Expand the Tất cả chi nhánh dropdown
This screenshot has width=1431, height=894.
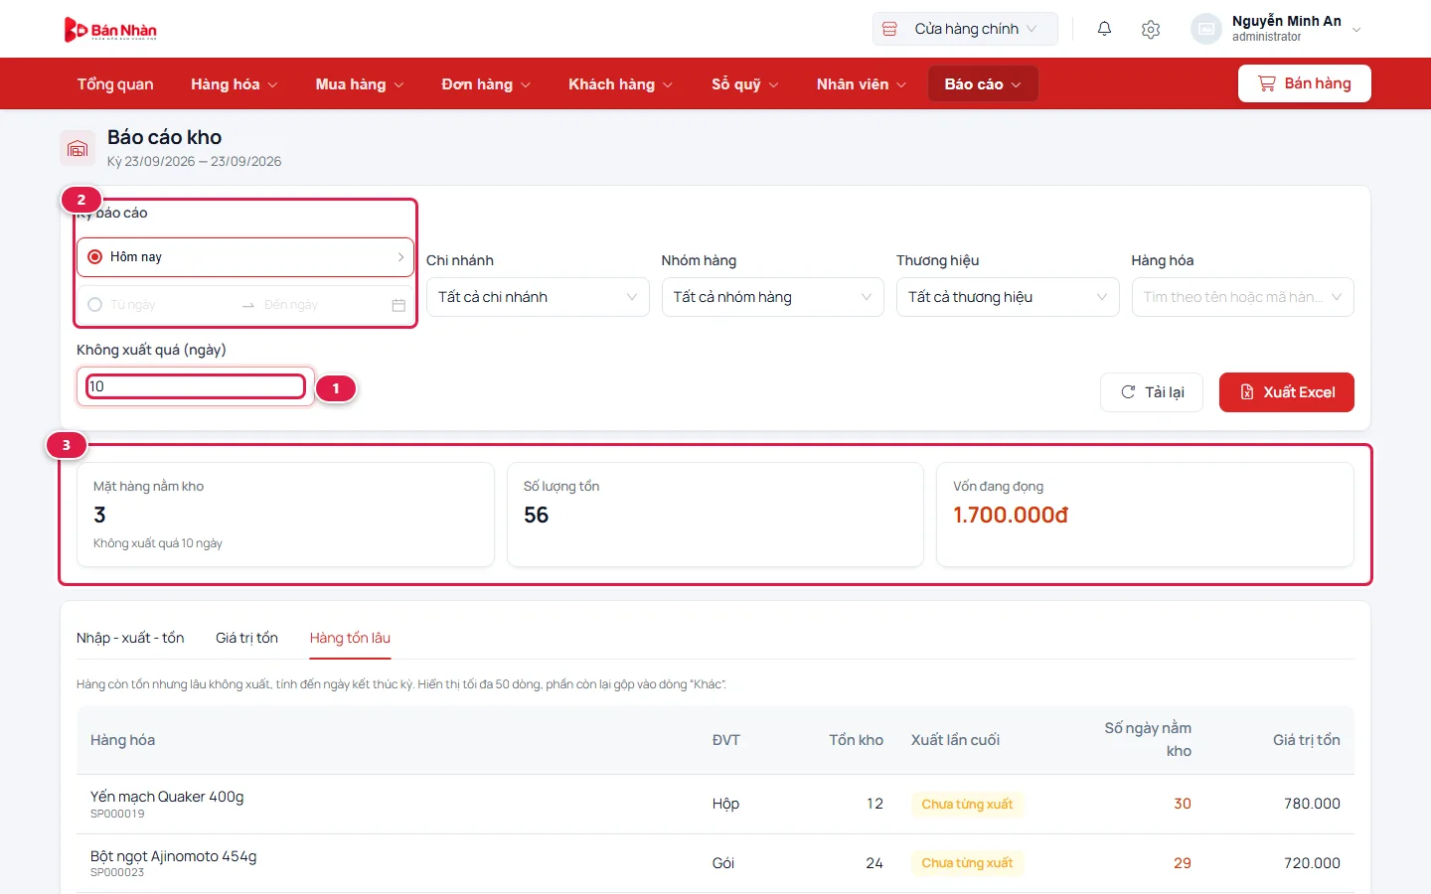(538, 297)
